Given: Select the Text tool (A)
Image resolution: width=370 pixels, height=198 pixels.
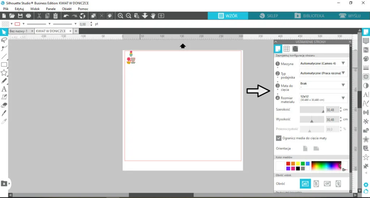Looking at the screenshot, I should 4,89.
